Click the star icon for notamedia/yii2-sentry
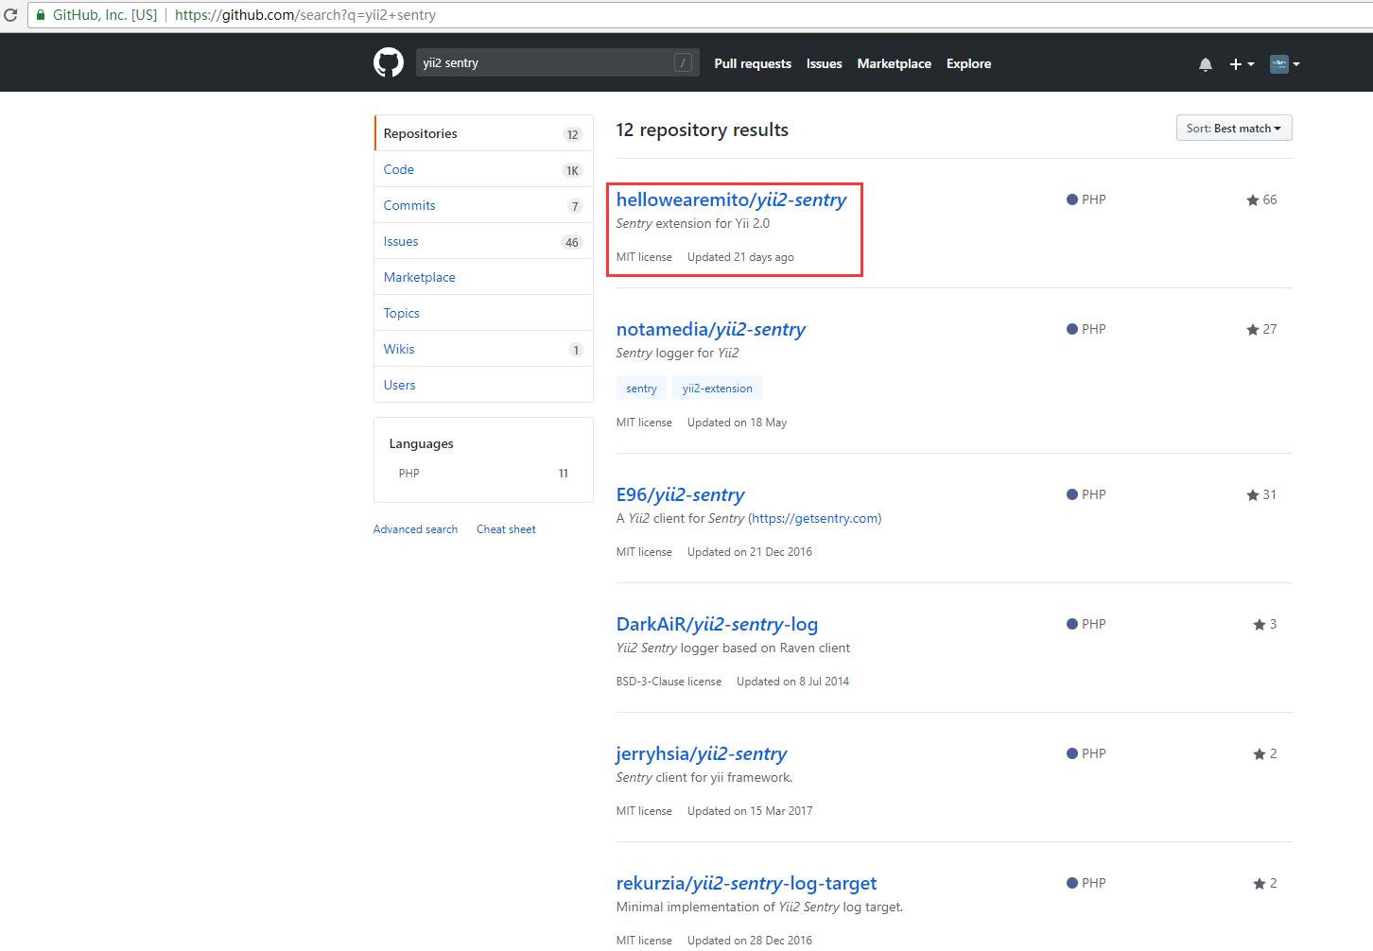1373x951 pixels. pyautogui.click(x=1253, y=330)
